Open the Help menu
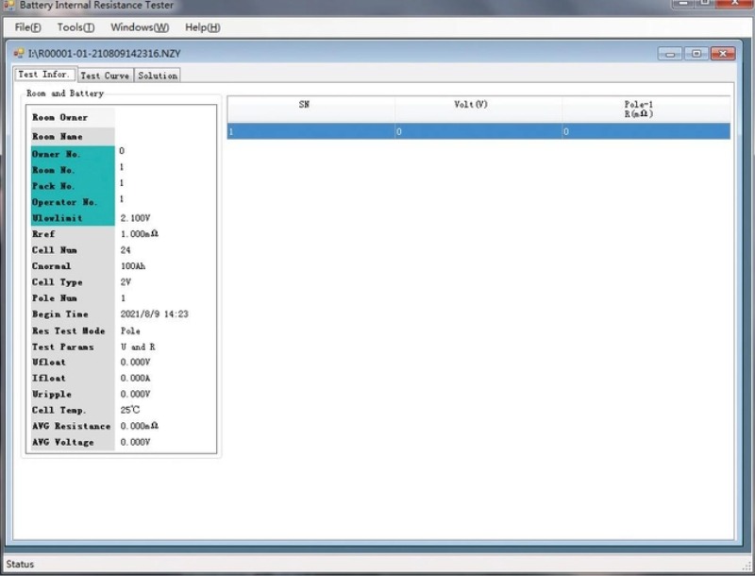Viewport: 755px width, 576px height. tap(202, 27)
